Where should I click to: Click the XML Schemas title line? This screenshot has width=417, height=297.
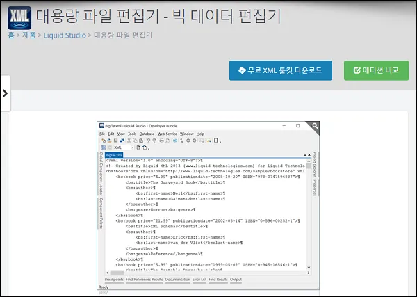coord(167,227)
